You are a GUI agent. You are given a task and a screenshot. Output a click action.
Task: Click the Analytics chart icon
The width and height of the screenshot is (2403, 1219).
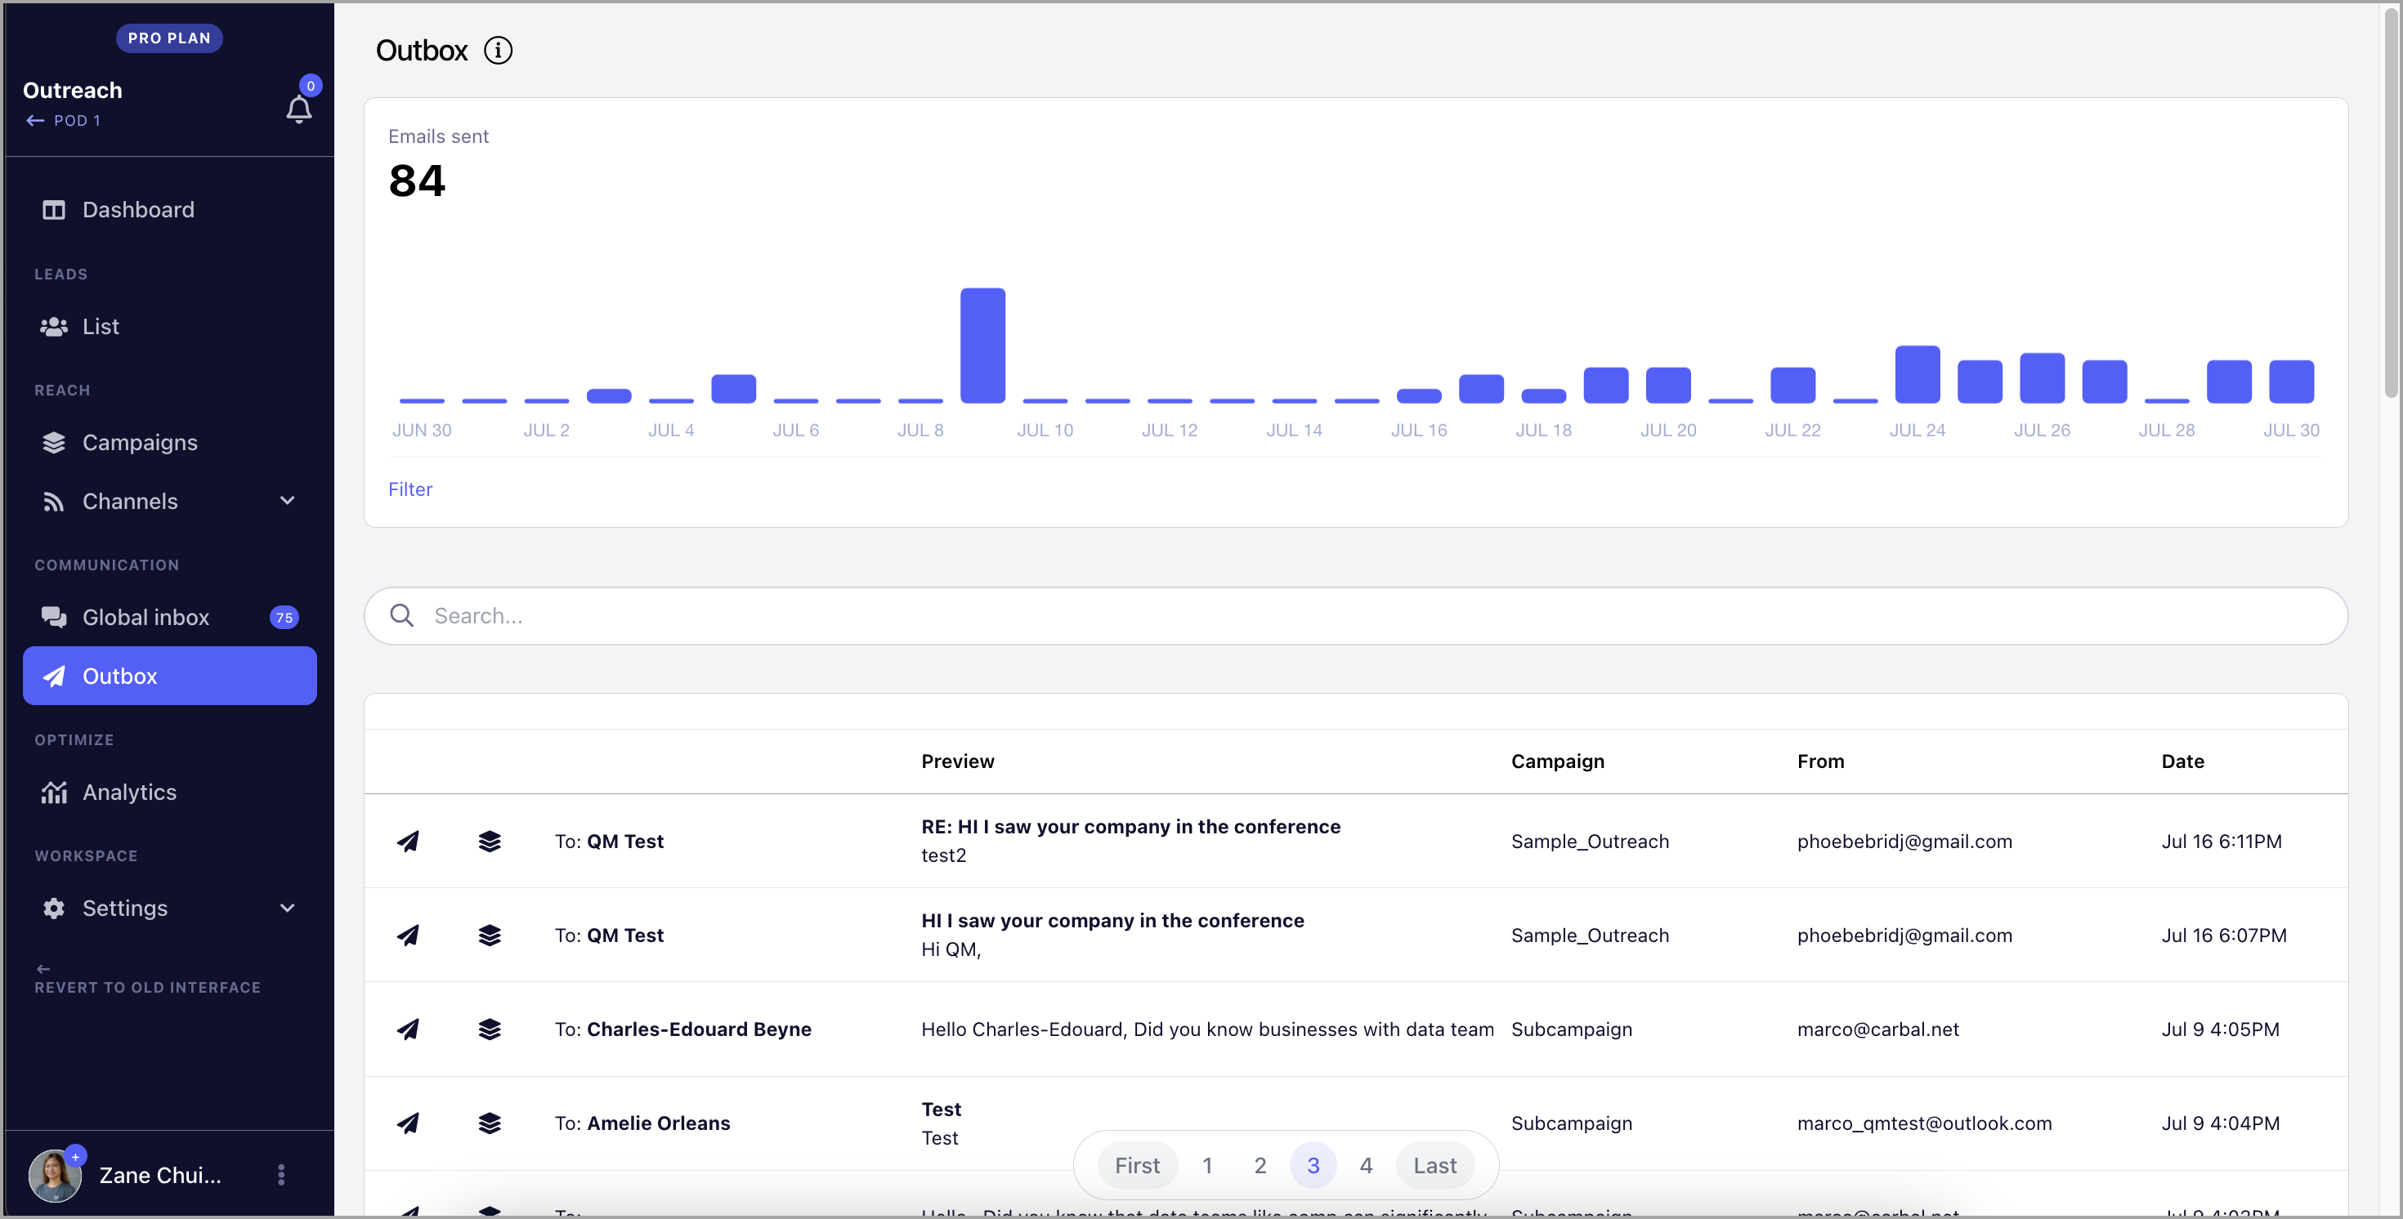coord(54,792)
